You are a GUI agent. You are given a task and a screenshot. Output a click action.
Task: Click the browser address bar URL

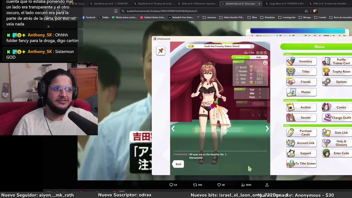click(162, 11)
